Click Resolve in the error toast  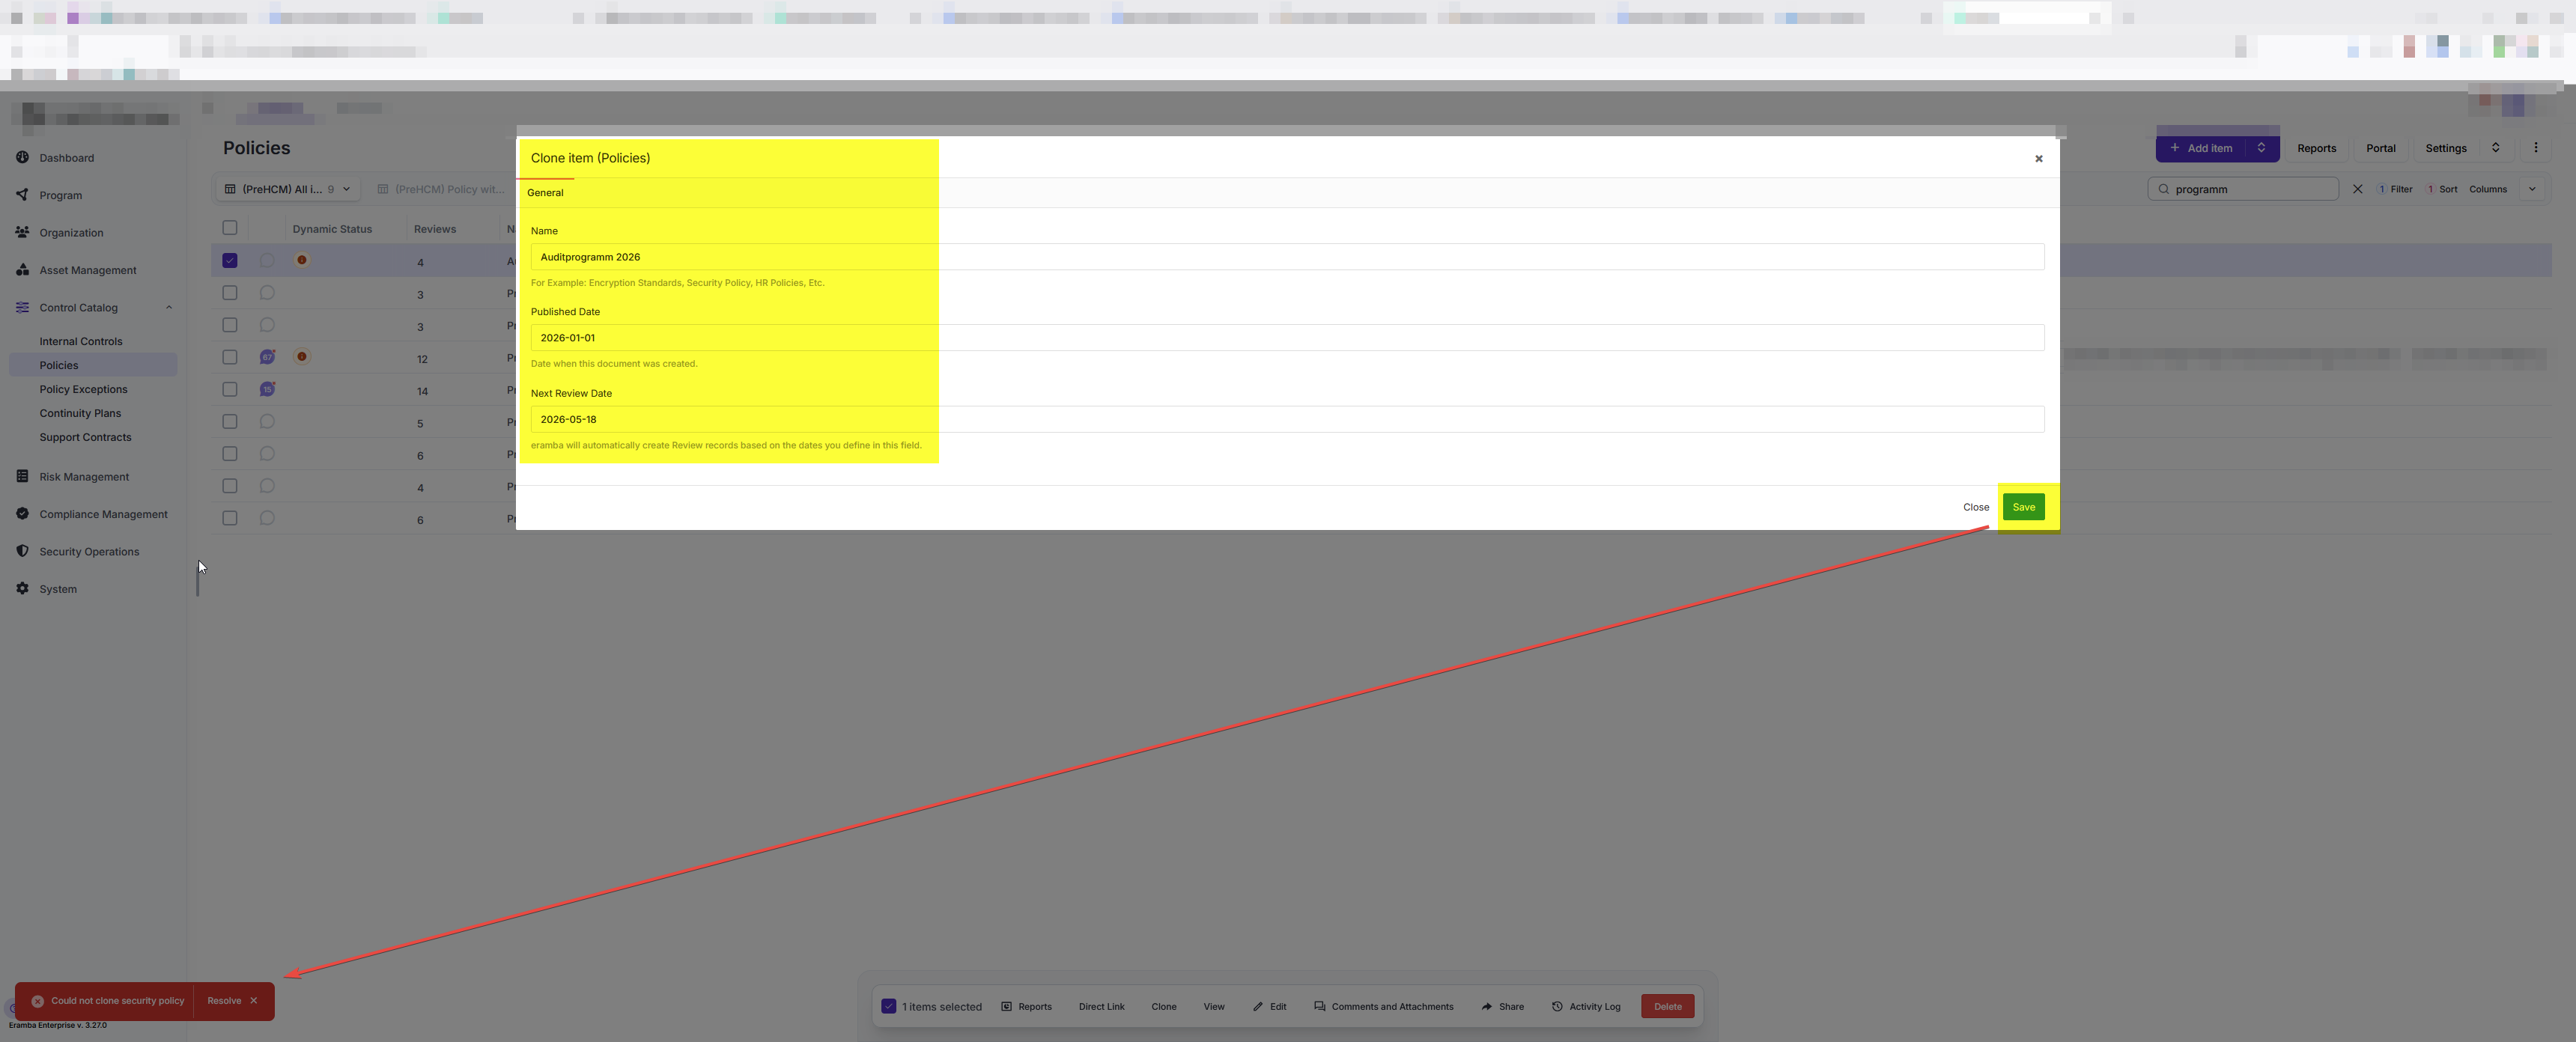coord(224,1000)
